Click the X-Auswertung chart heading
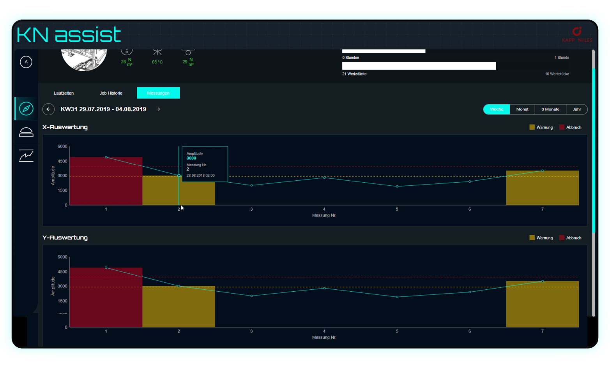 65,127
